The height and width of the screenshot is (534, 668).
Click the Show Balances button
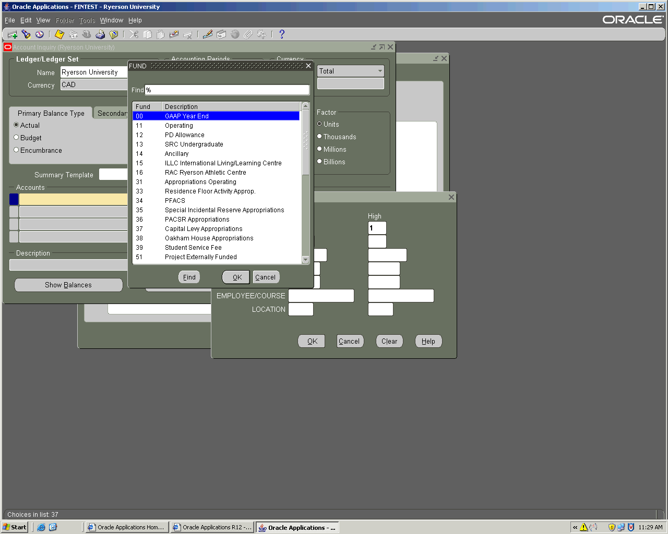pyautogui.click(x=68, y=285)
